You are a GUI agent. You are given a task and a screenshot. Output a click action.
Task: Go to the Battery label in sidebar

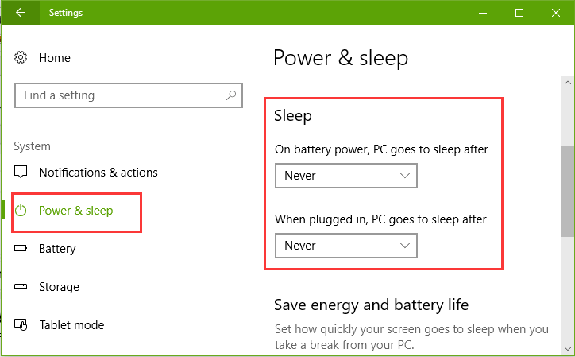[x=57, y=249]
